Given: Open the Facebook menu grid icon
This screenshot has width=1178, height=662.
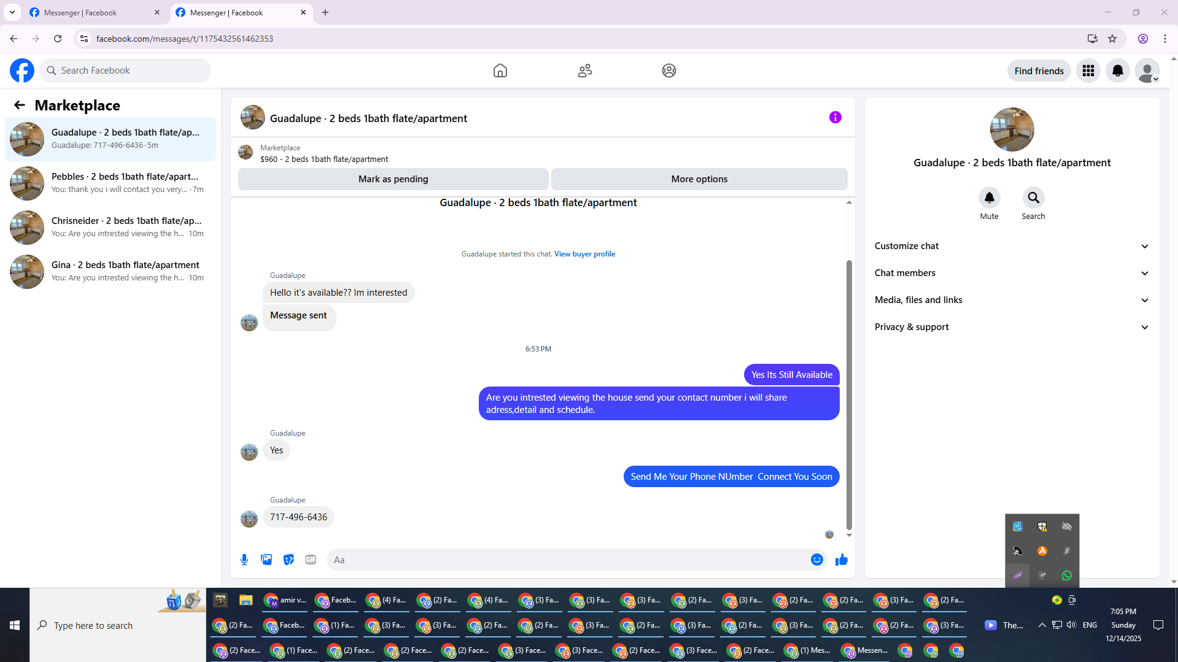Looking at the screenshot, I should (x=1088, y=71).
